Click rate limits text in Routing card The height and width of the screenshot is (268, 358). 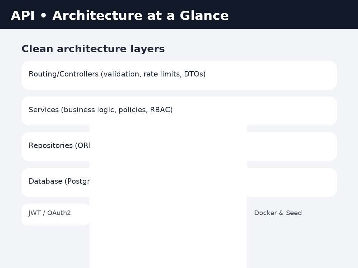pos(163,74)
